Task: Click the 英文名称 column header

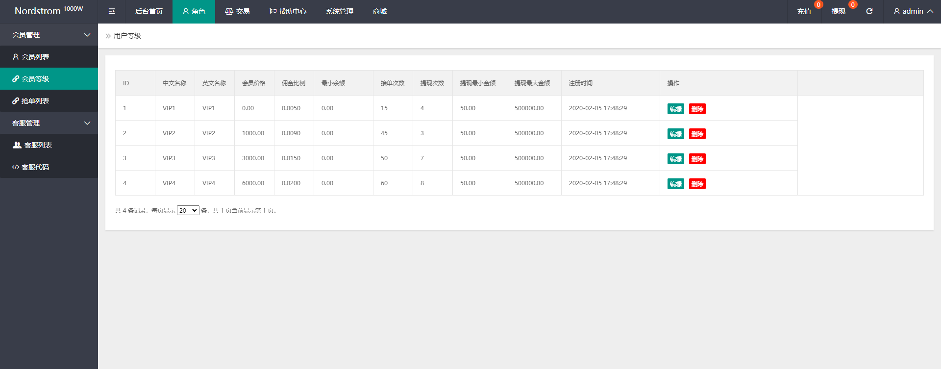Action: (214, 83)
